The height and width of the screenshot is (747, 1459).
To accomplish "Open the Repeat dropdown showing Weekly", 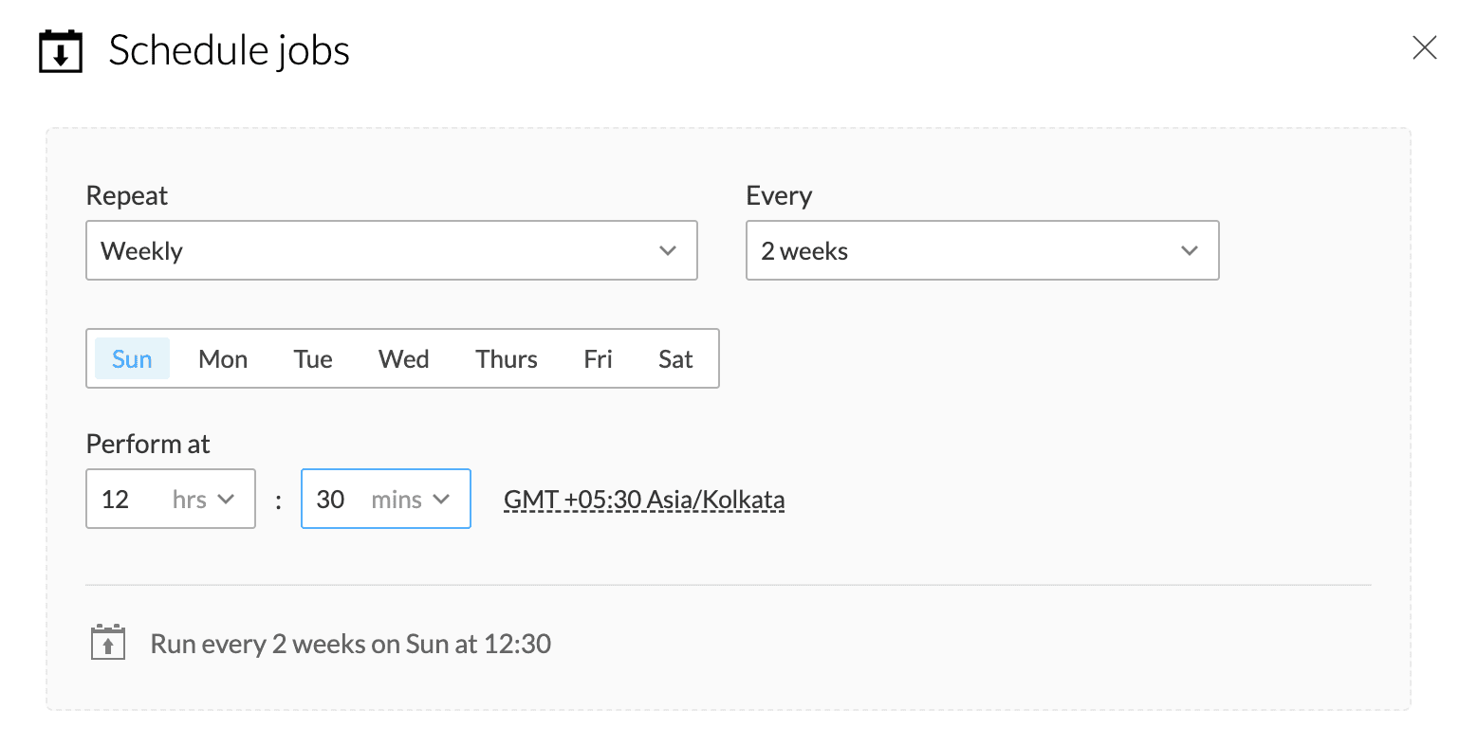I will point(391,250).
